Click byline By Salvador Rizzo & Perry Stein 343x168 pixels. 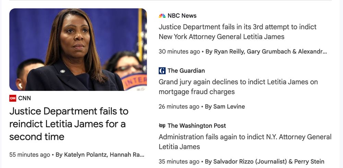click(x=264, y=161)
